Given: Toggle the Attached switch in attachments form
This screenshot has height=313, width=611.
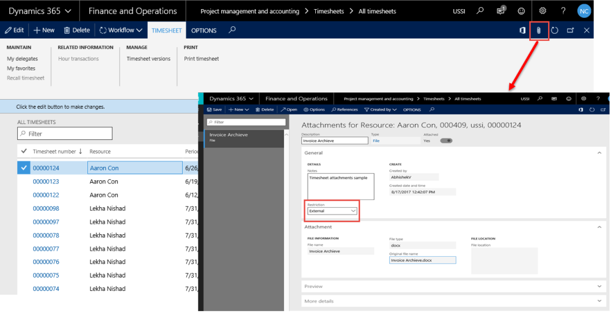Looking at the screenshot, I should click(445, 140).
